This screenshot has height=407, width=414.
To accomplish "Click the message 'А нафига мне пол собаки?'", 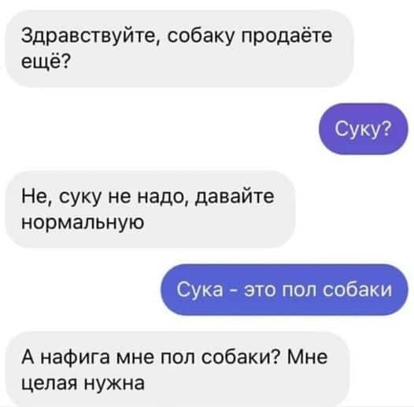I will [177, 369].
